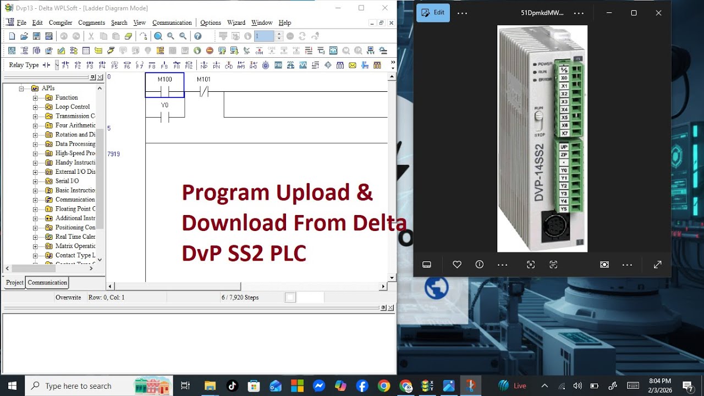Image resolution: width=704 pixels, height=396 pixels.
Task: Select the Y0 contact in ladder diagram
Action: pyautogui.click(x=165, y=112)
